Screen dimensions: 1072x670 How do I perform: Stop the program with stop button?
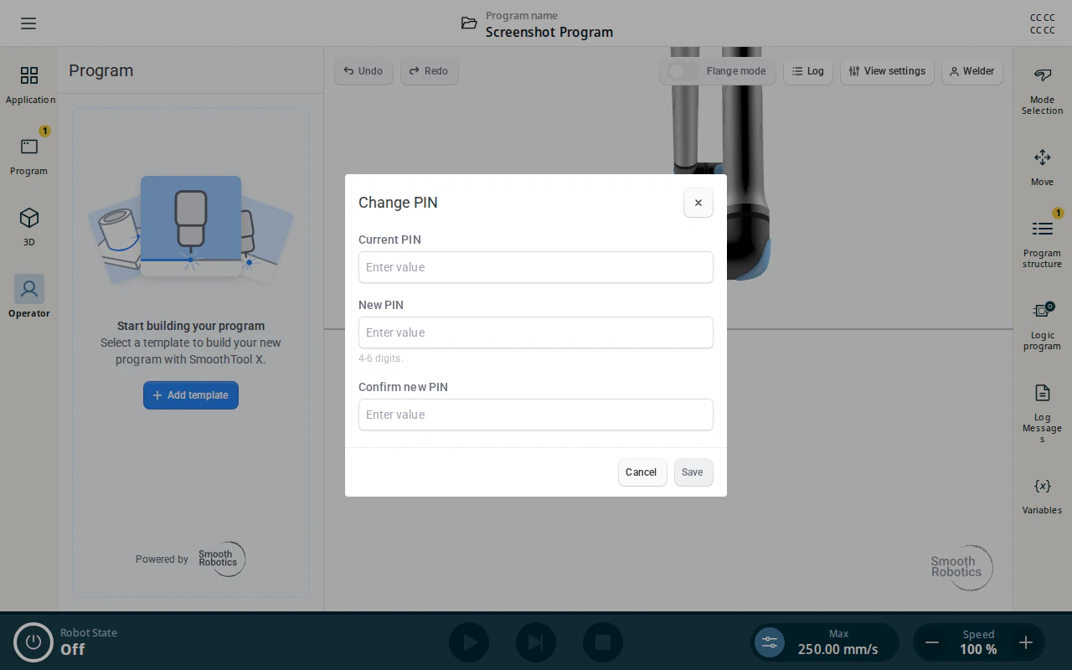pyautogui.click(x=603, y=642)
